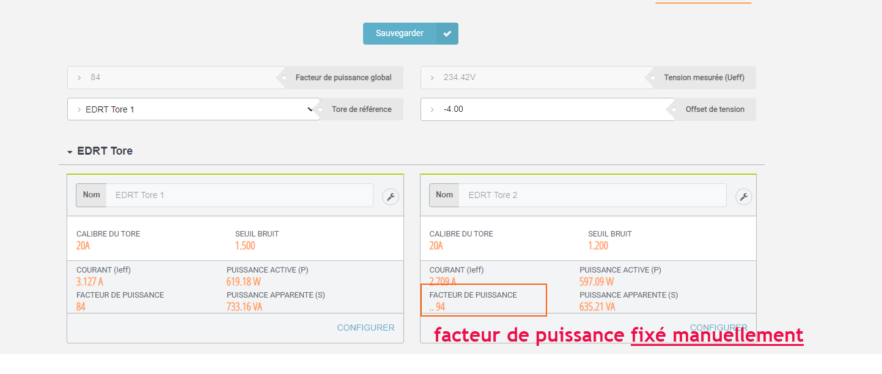This screenshot has height=374, width=882.
Task: Click CONFIGURER link for EDRT Tore 2
Action: (719, 328)
